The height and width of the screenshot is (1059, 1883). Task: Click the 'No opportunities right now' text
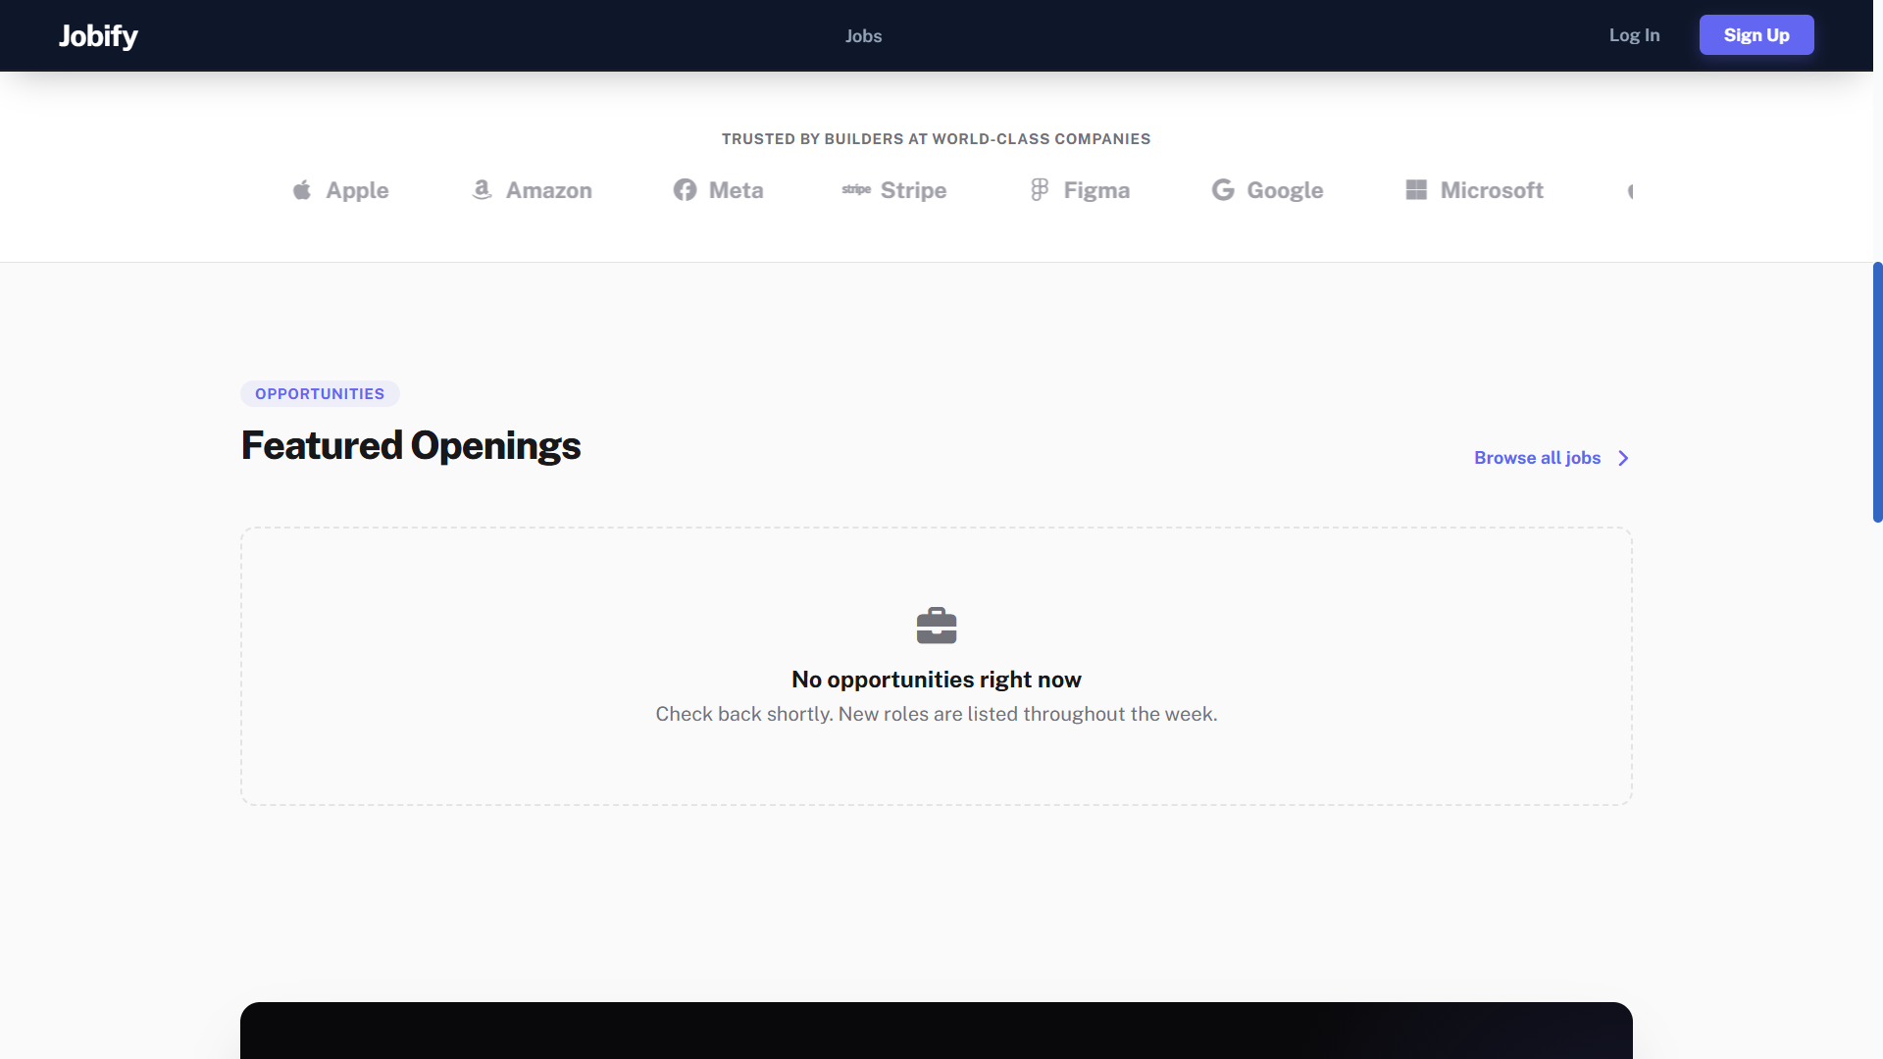[937, 680]
